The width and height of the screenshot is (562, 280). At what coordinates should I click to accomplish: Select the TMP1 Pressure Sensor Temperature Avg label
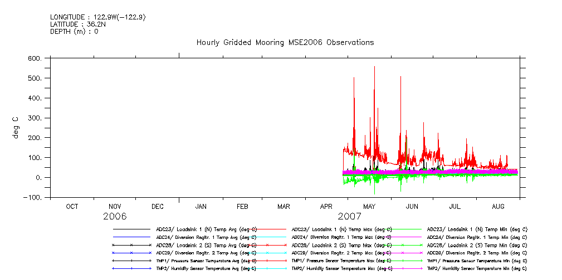tap(206, 260)
